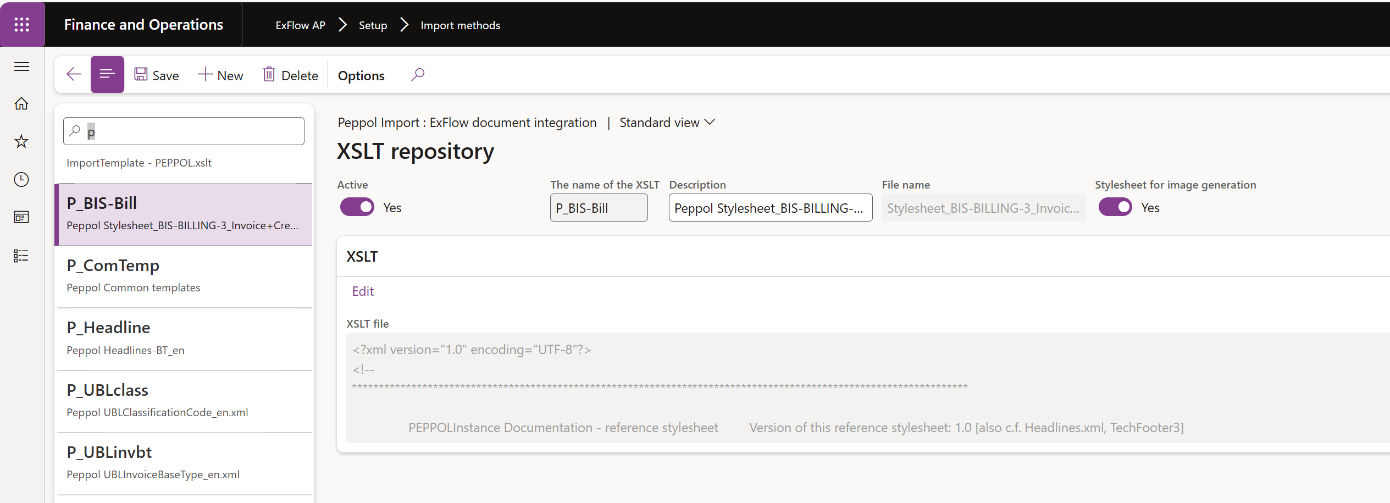The image size is (1390, 503).
Task: Click Peppol UBLClassificationCode_en.xml description
Action: [157, 412]
